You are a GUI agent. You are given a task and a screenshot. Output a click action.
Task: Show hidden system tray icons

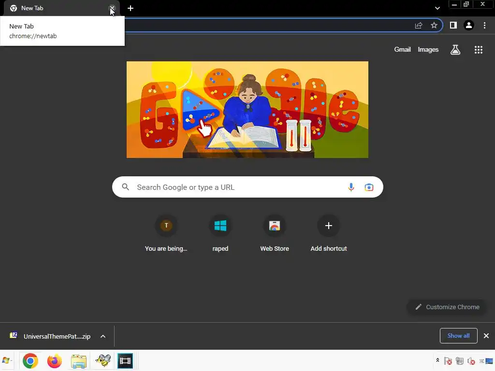[437, 360]
